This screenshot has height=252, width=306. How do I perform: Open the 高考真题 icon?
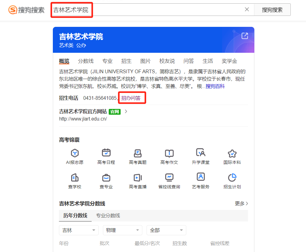tap(138, 153)
